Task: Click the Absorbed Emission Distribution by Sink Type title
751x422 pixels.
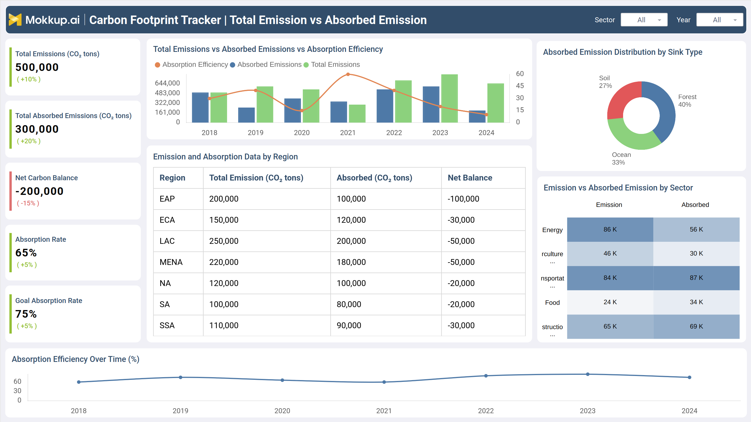Action: click(x=623, y=52)
